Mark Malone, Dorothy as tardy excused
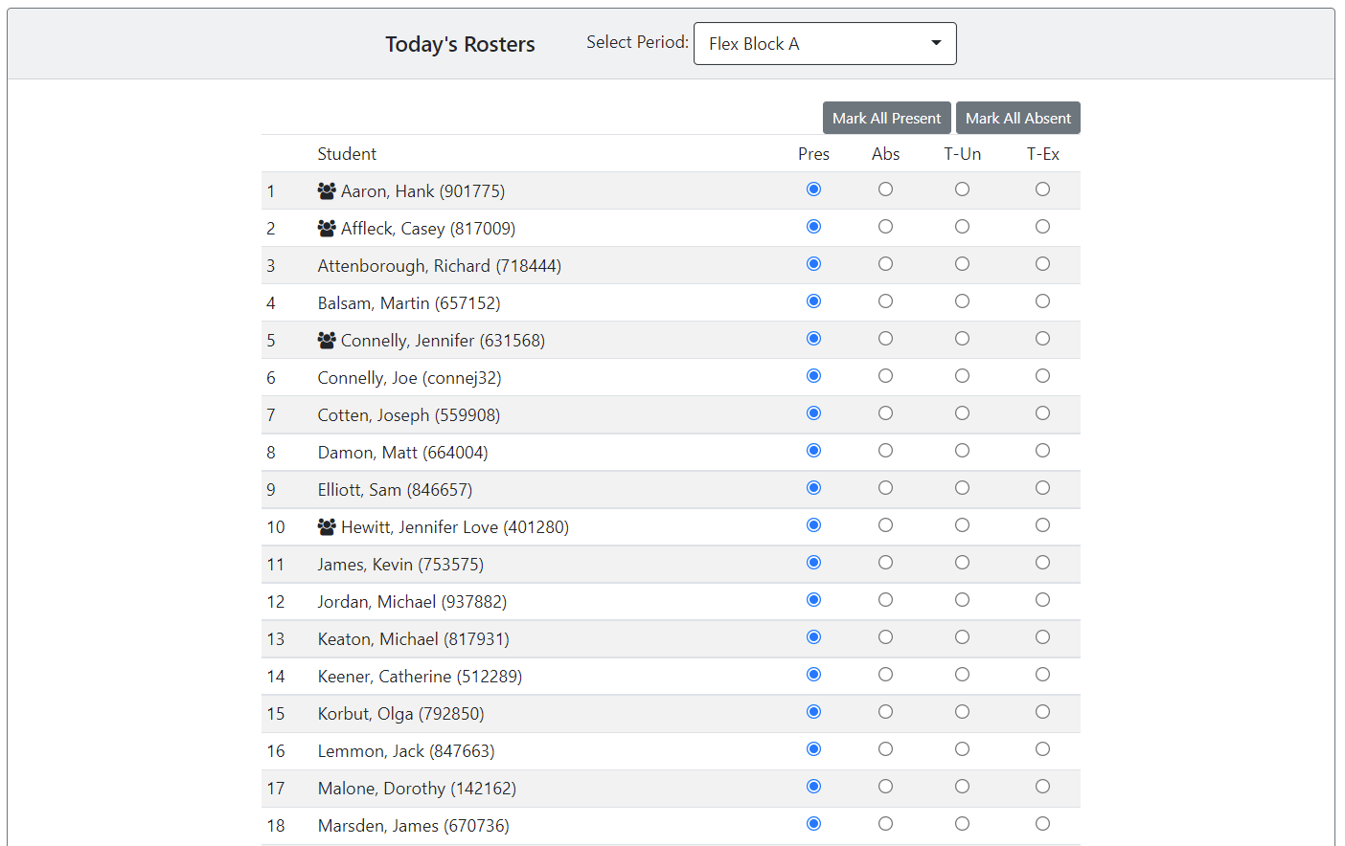The width and height of the screenshot is (1345, 846). click(x=1042, y=786)
